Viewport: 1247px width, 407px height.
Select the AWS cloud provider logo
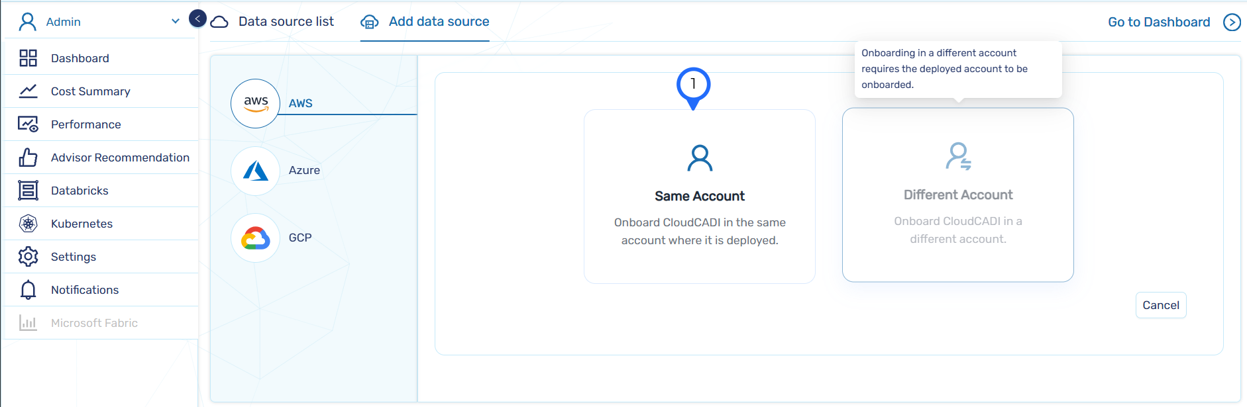tap(255, 103)
